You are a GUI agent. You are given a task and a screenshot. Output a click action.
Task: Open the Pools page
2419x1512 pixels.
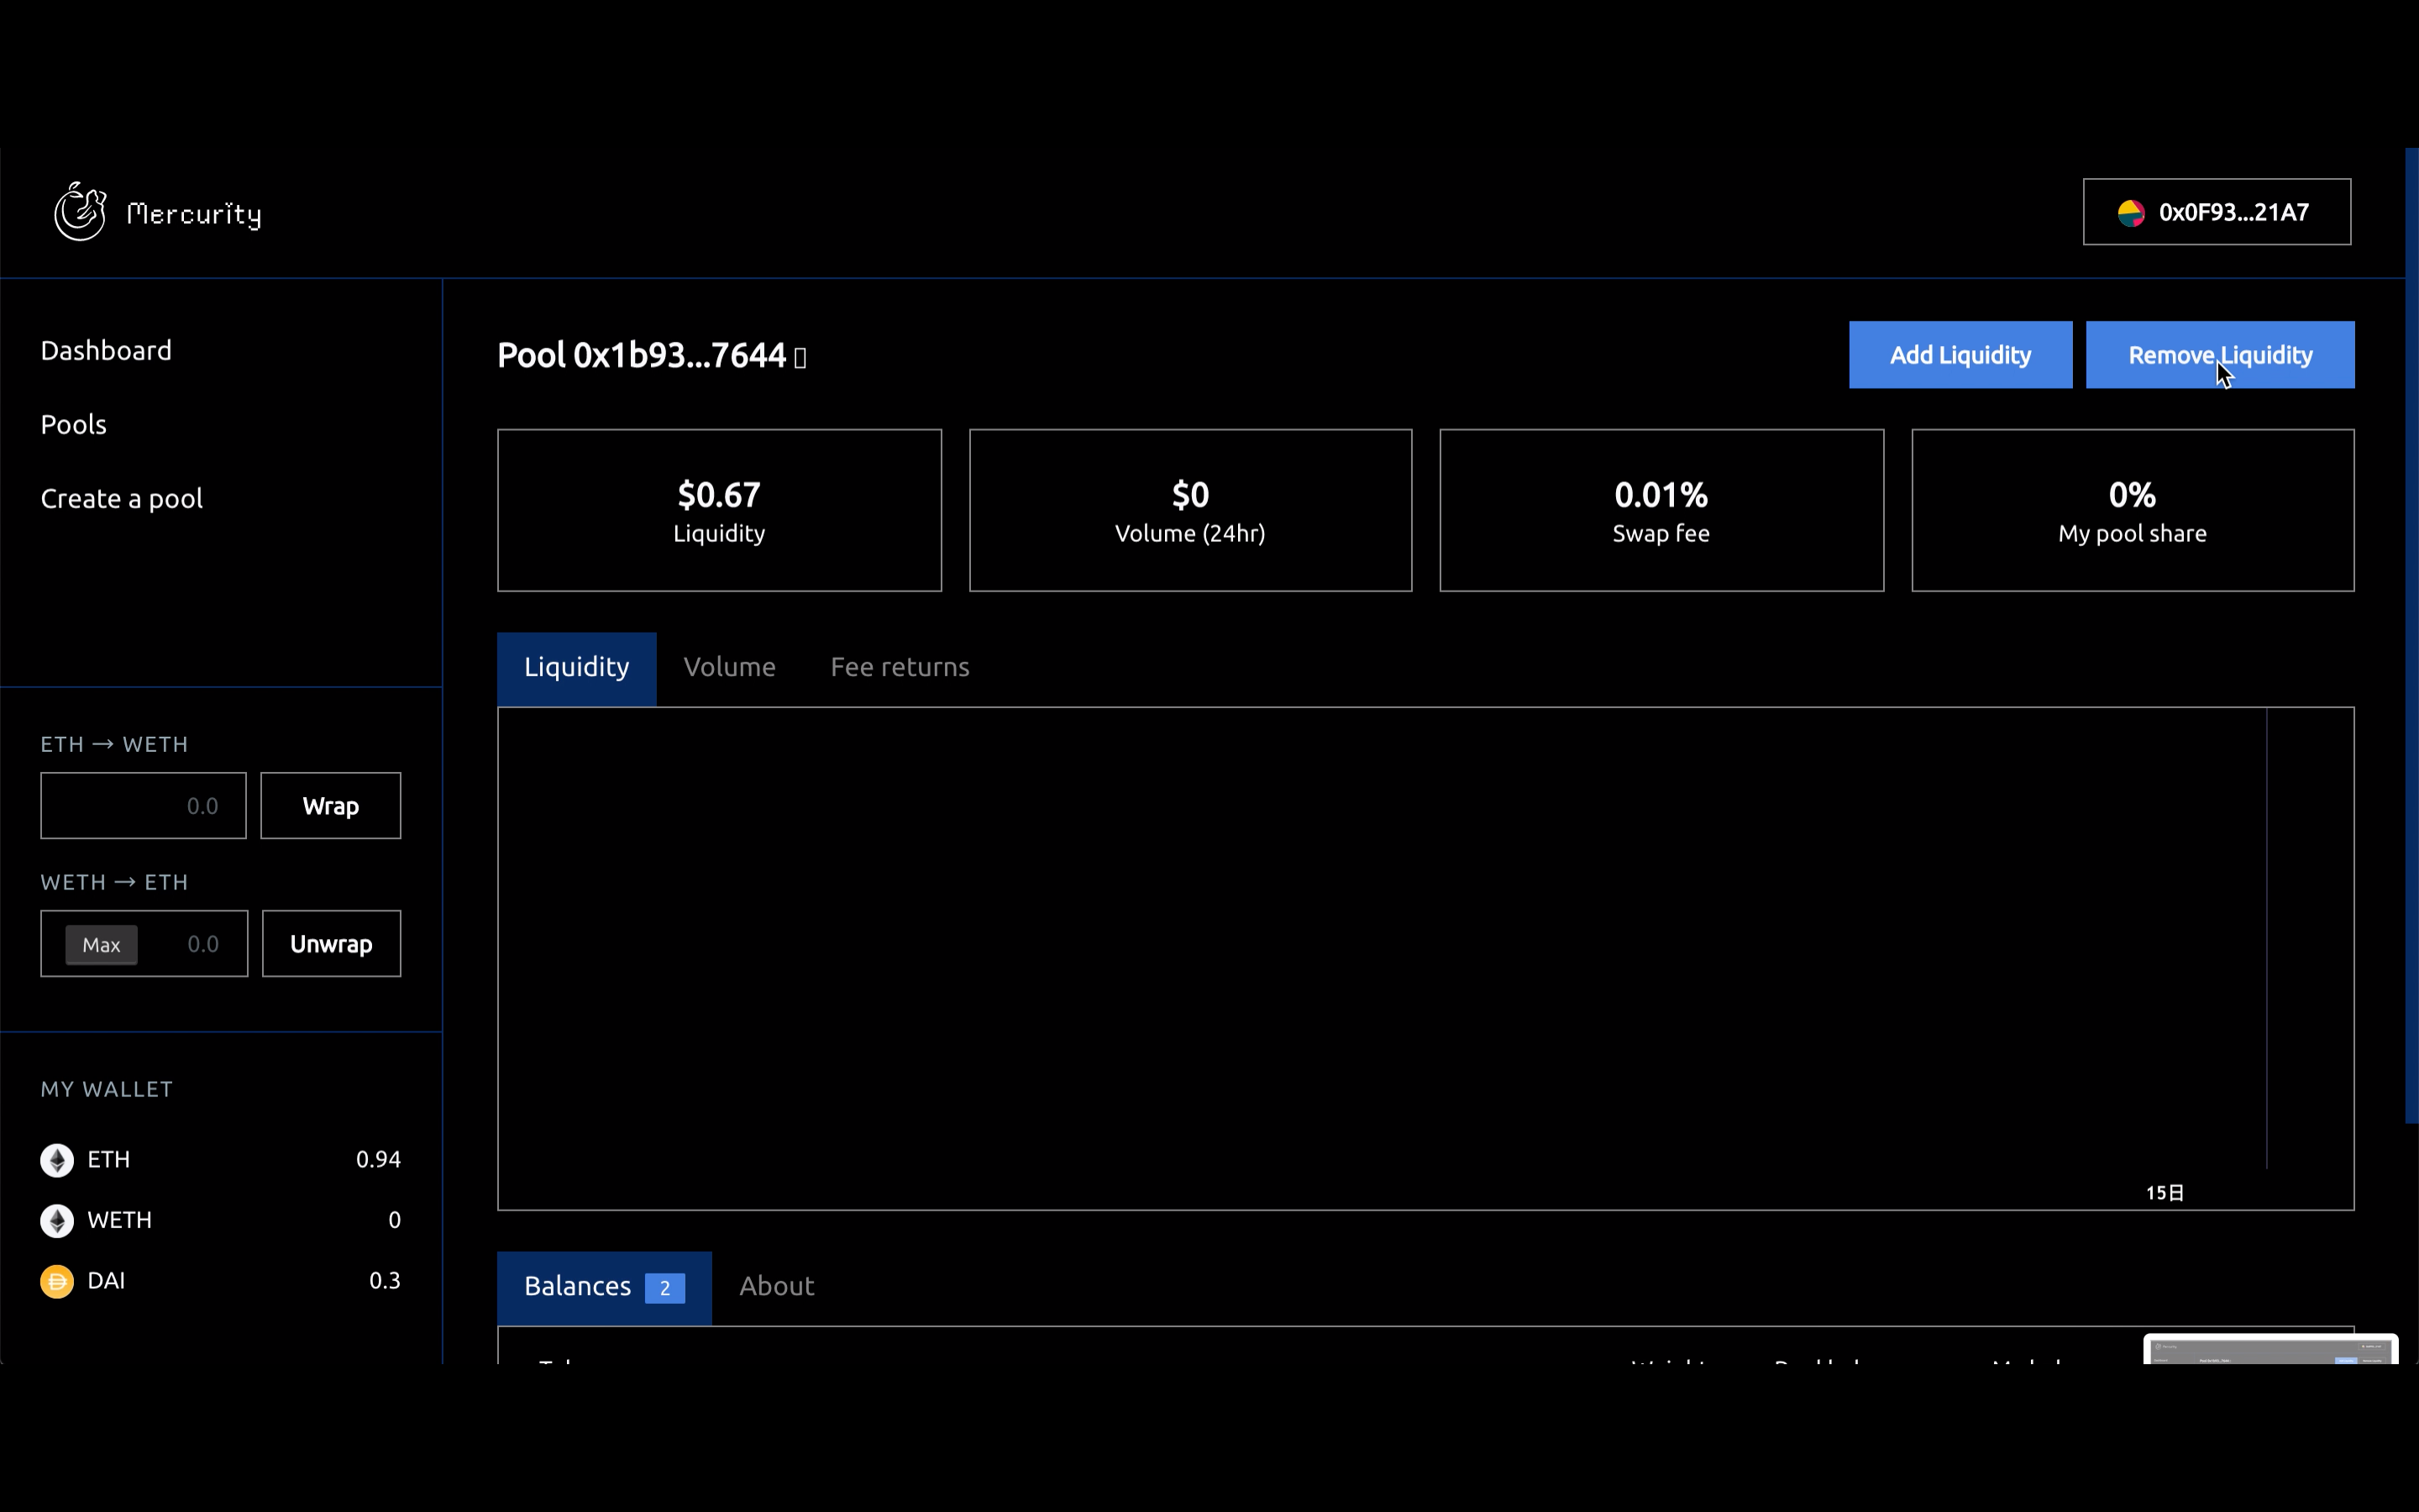point(73,425)
